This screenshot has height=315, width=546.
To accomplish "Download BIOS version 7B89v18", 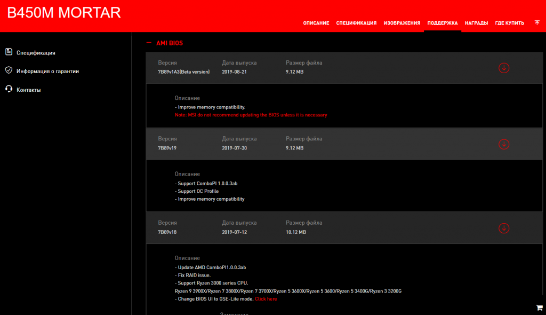I will coord(503,228).
